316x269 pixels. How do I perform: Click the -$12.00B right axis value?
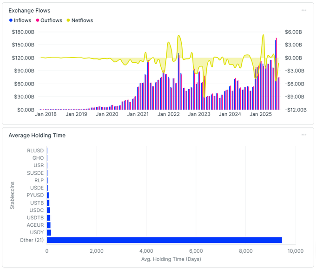pyautogui.click(x=296, y=110)
